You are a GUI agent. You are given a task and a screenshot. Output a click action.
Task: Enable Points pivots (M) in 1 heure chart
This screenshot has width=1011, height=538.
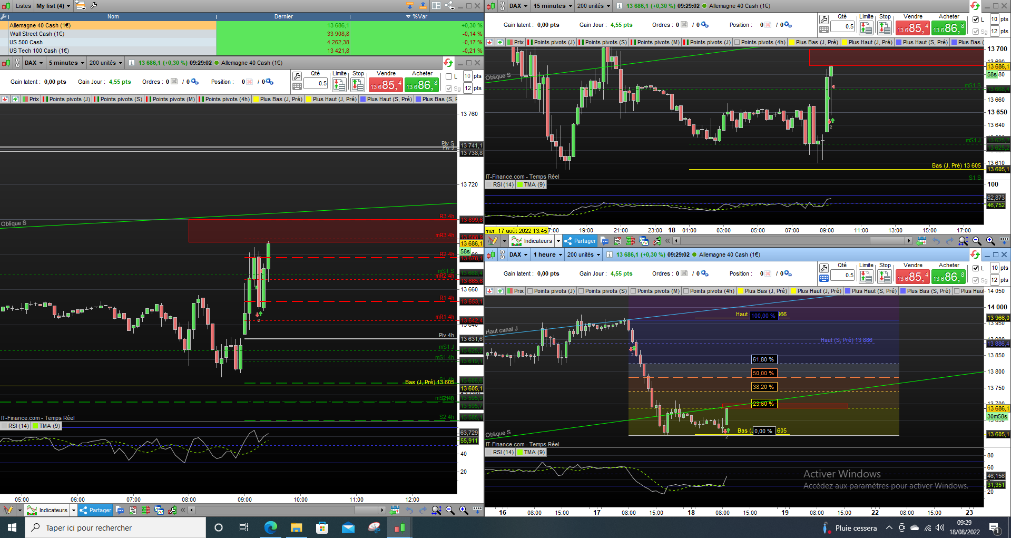click(633, 291)
